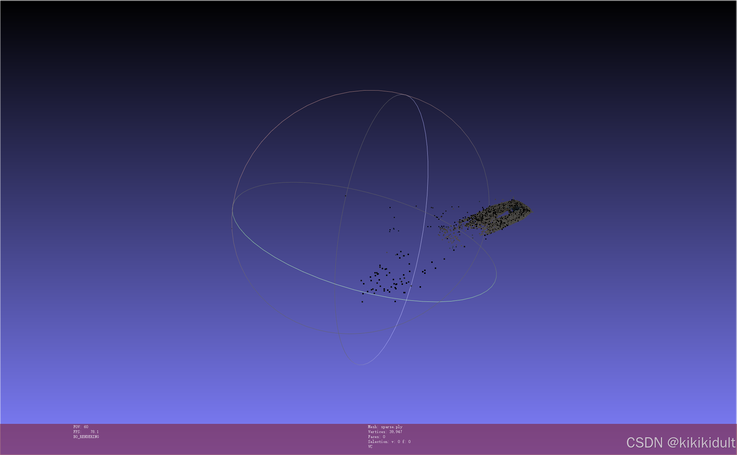This screenshot has height=455, width=737.
Task: Click the CSDN @kikikidult watermark
Action: [680, 443]
